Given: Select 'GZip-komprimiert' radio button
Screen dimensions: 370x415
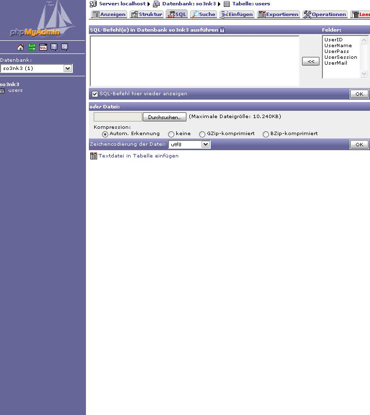Looking at the screenshot, I should [202, 134].
